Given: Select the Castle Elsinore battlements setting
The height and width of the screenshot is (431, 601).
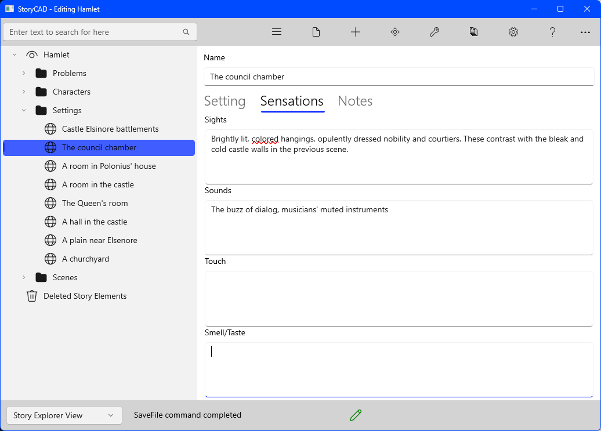Looking at the screenshot, I should tap(110, 129).
